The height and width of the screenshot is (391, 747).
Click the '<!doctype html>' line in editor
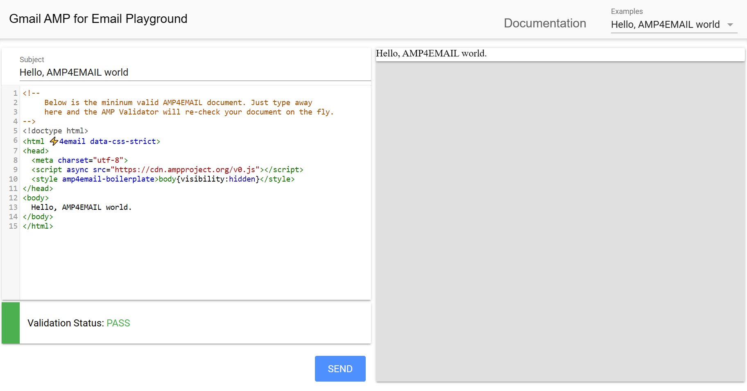[55, 131]
